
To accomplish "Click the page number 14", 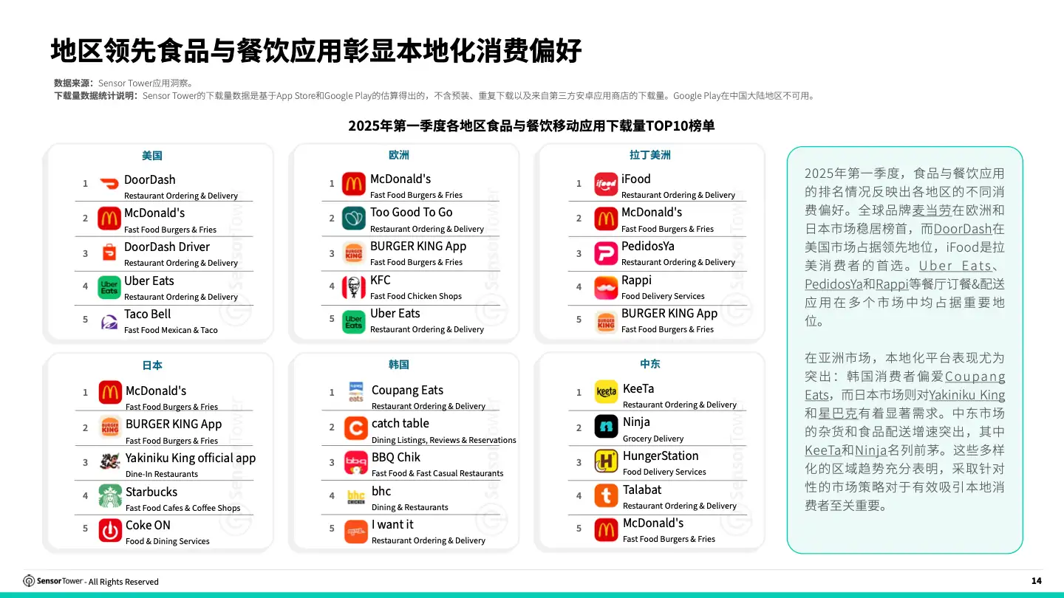I will [x=1037, y=581].
